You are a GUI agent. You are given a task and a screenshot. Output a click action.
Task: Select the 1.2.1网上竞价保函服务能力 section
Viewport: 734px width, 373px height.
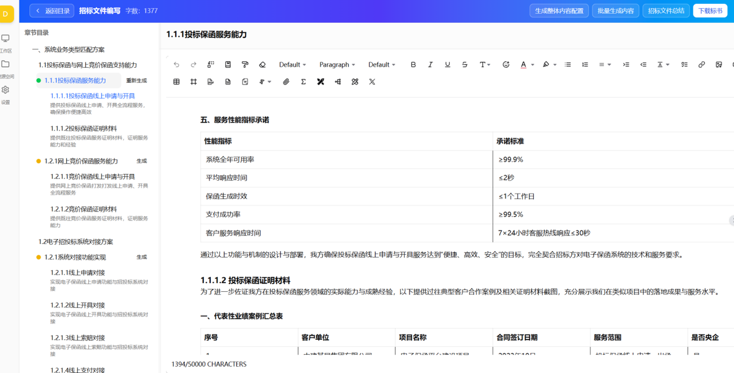(x=81, y=161)
